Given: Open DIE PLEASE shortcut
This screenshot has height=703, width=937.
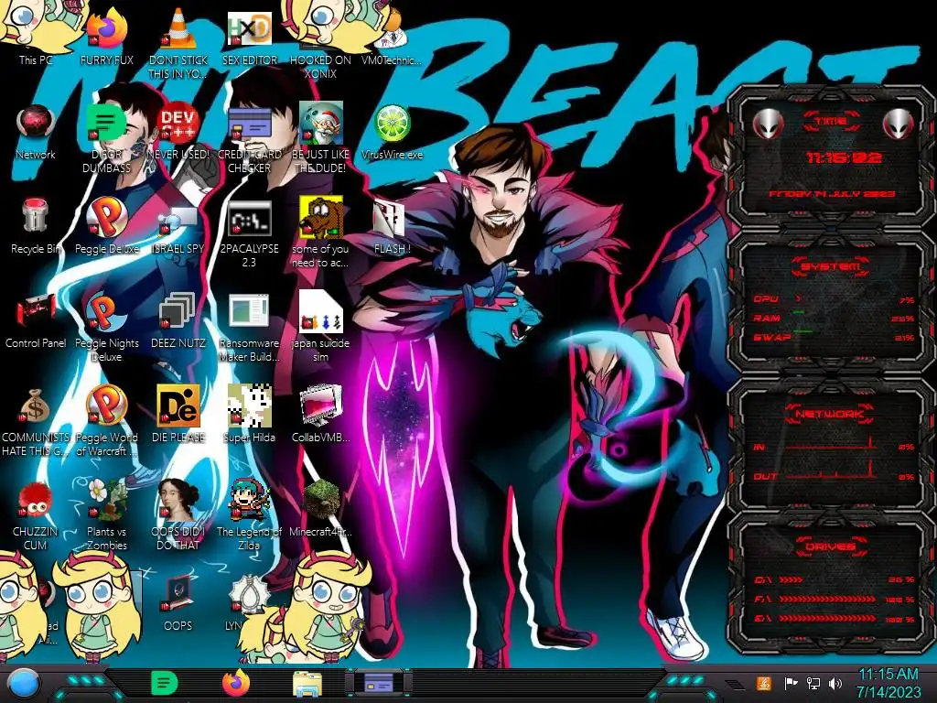Looking at the screenshot, I should coord(178,414).
